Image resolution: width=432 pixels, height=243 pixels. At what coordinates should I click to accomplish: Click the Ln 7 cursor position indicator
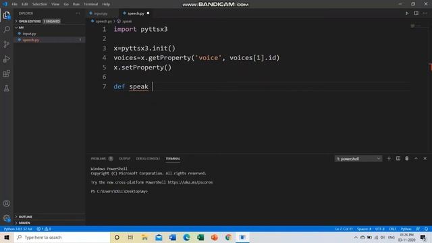point(344,229)
